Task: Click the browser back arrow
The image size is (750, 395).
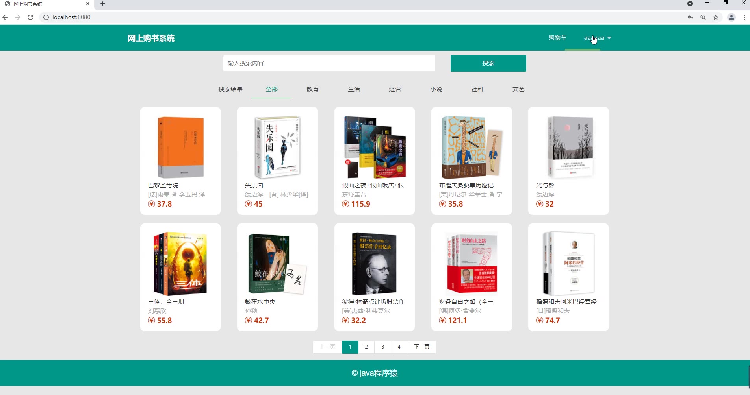Action: point(5,17)
